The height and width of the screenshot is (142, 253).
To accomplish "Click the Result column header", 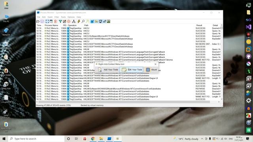I will [x=199, y=25].
